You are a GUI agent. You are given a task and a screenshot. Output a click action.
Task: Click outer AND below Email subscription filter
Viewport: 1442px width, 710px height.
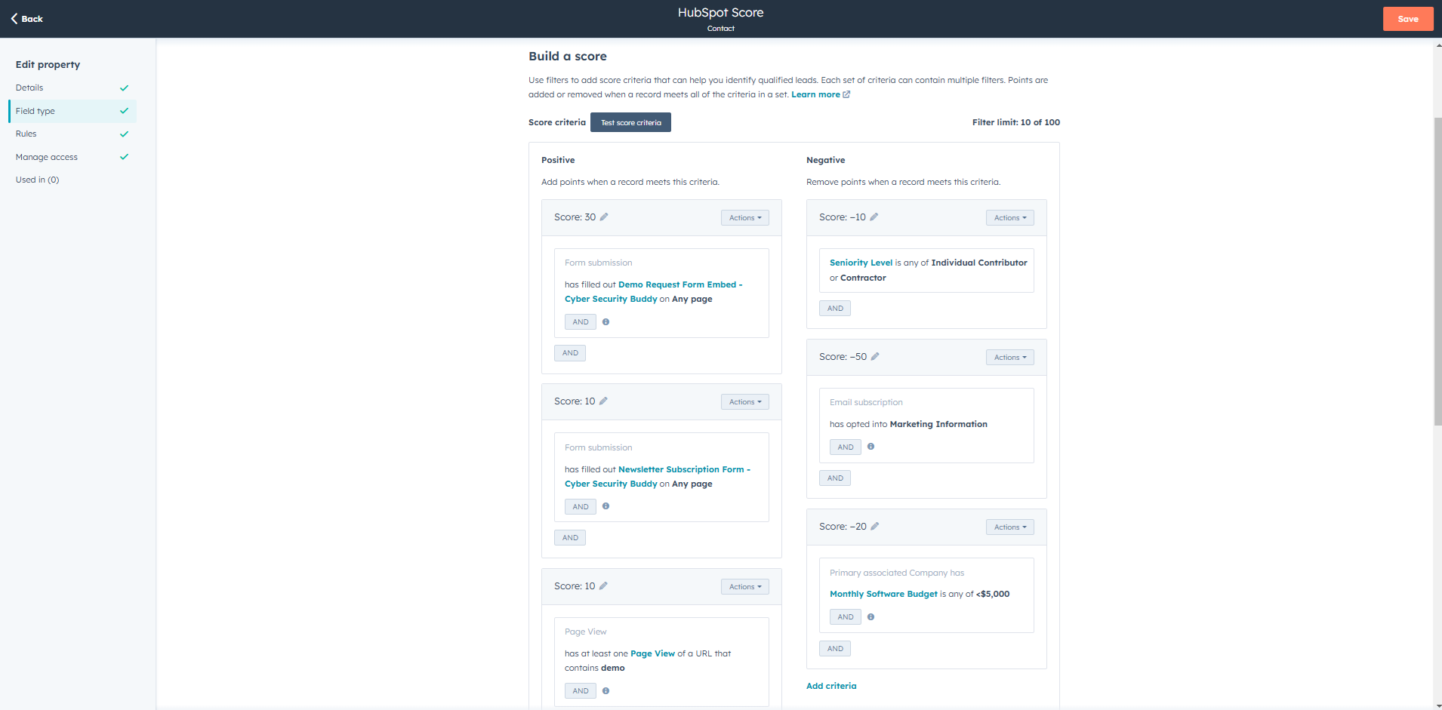[x=835, y=478]
